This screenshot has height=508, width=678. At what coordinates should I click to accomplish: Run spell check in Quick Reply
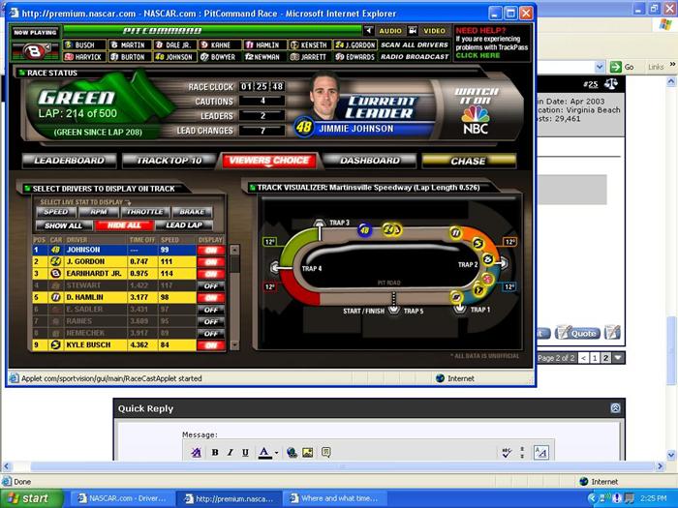[x=507, y=452]
